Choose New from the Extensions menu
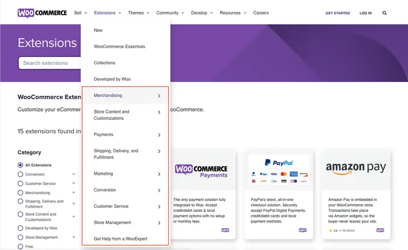The image size is (408, 250). pyautogui.click(x=98, y=30)
